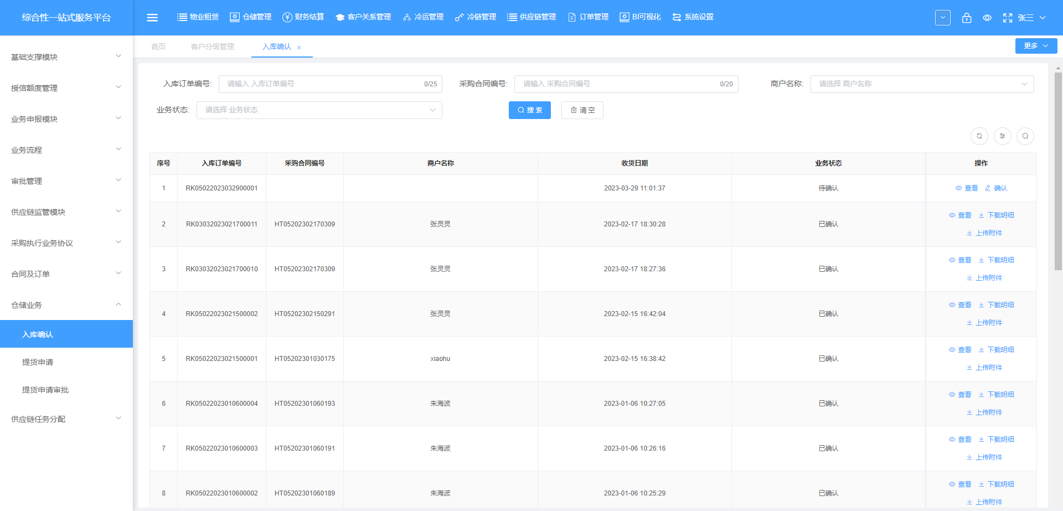1063x511 pixels.
Task: Click the eye icon in header
Action: (x=987, y=18)
